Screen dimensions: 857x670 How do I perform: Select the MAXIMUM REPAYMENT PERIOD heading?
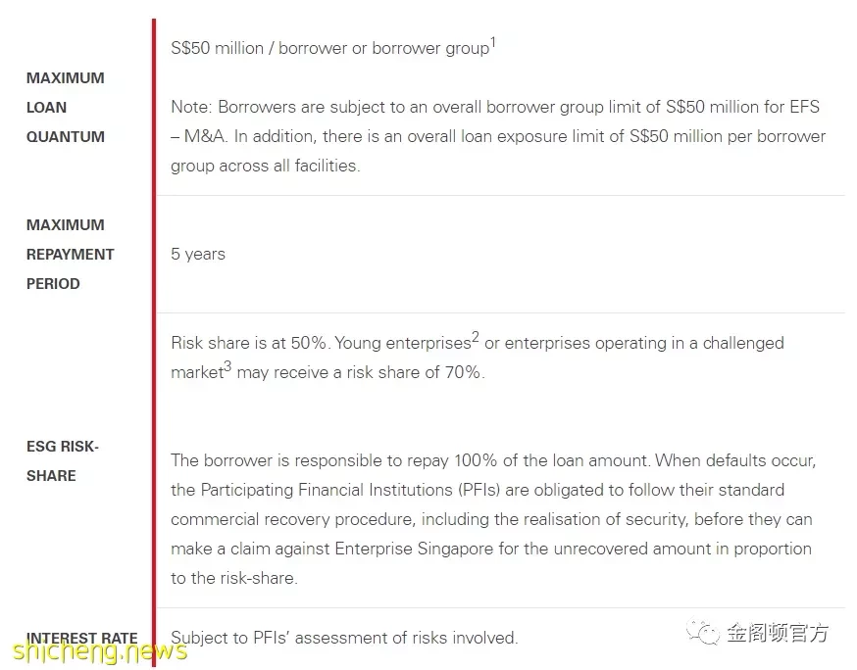pos(70,255)
